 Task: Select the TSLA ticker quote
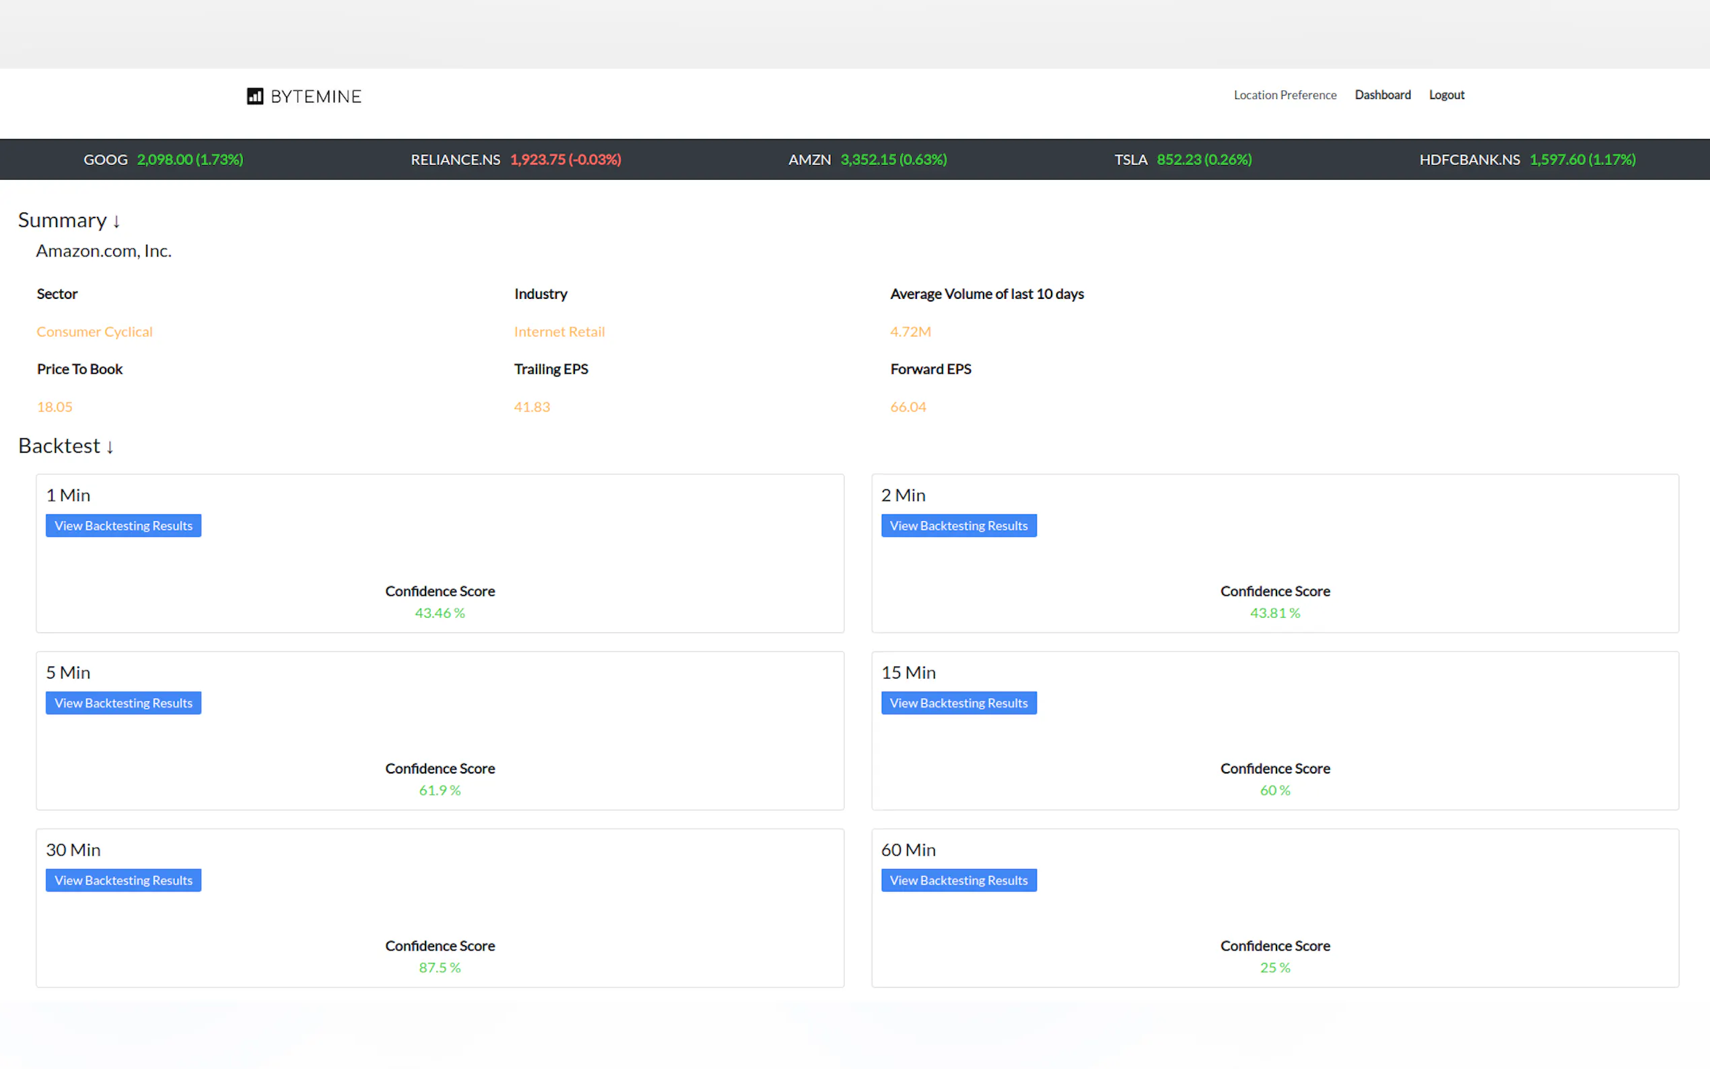1183,160
